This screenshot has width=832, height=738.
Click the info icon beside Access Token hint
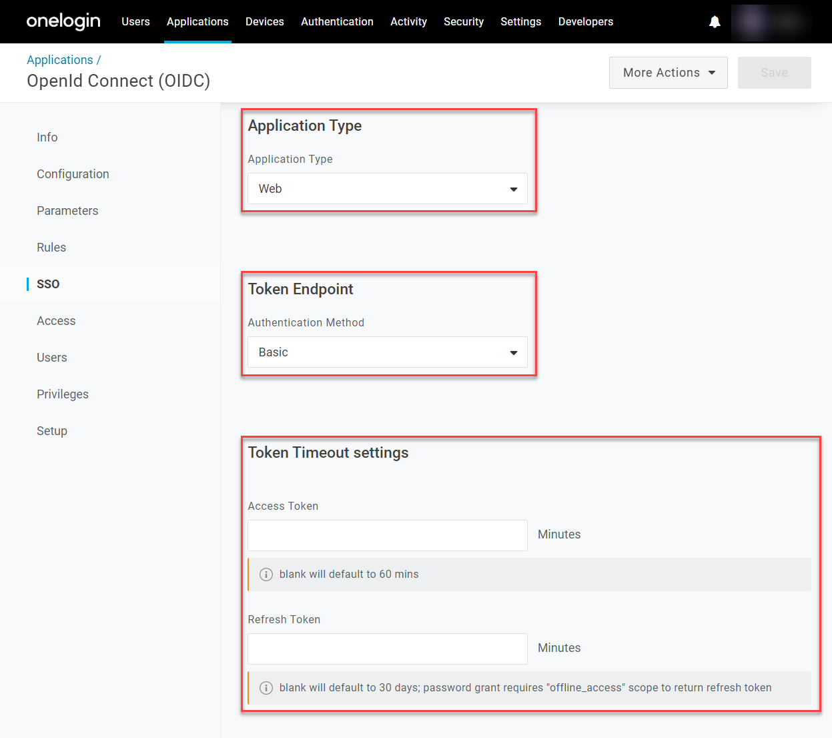click(266, 574)
